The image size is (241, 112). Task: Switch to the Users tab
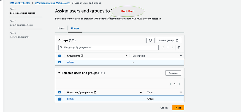click(x=61, y=28)
